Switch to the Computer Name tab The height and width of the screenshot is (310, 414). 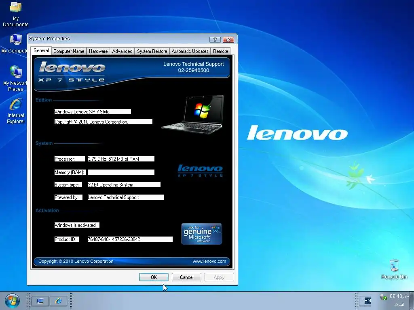(x=69, y=51)
